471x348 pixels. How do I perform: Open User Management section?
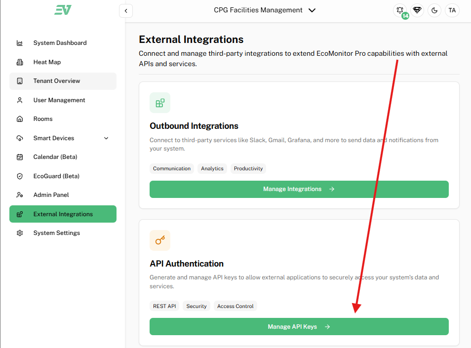59,100
